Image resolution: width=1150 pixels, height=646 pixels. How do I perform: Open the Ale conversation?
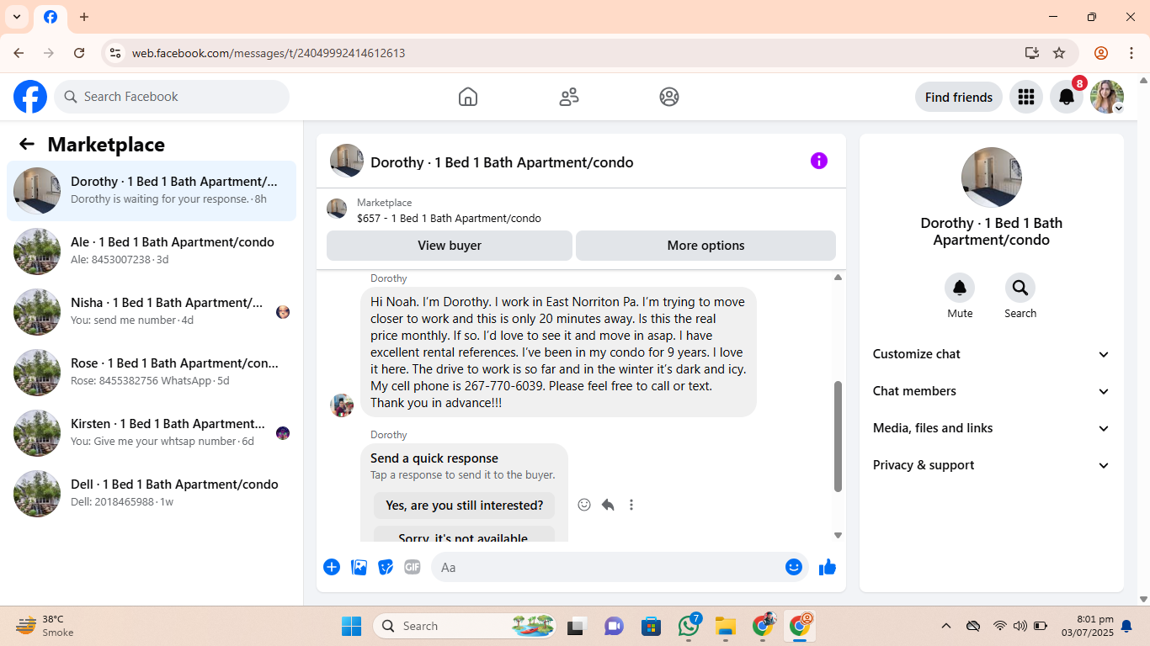click(x=152, y=252)
